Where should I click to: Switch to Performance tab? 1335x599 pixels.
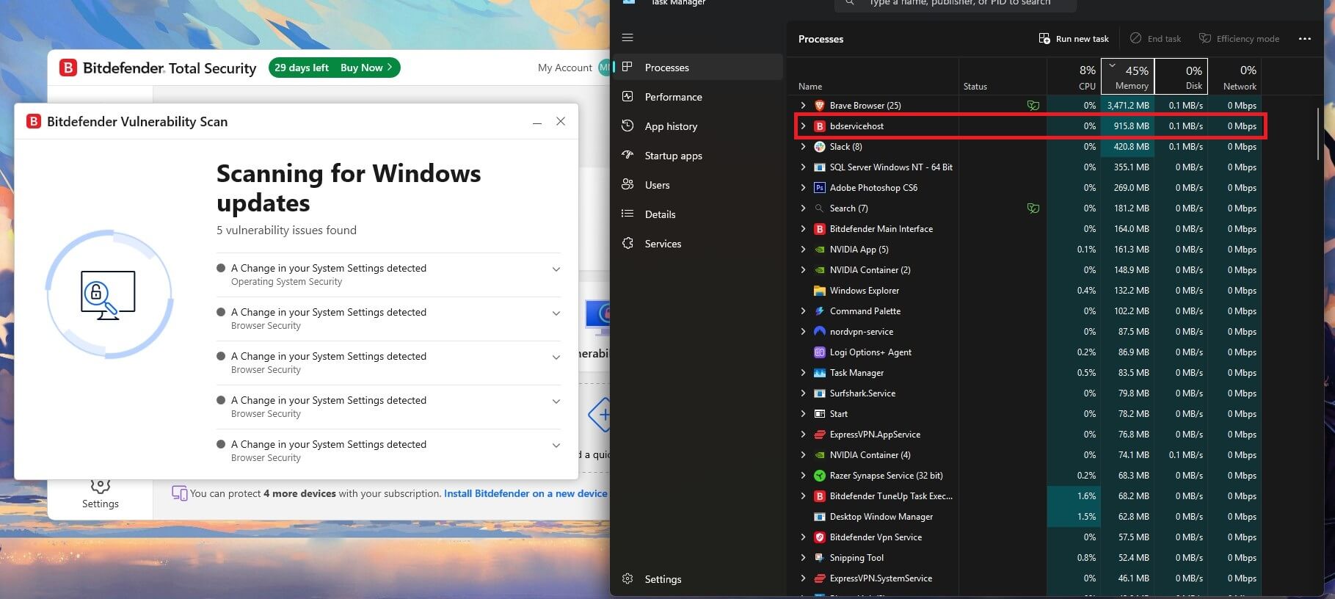click(699, 97)
